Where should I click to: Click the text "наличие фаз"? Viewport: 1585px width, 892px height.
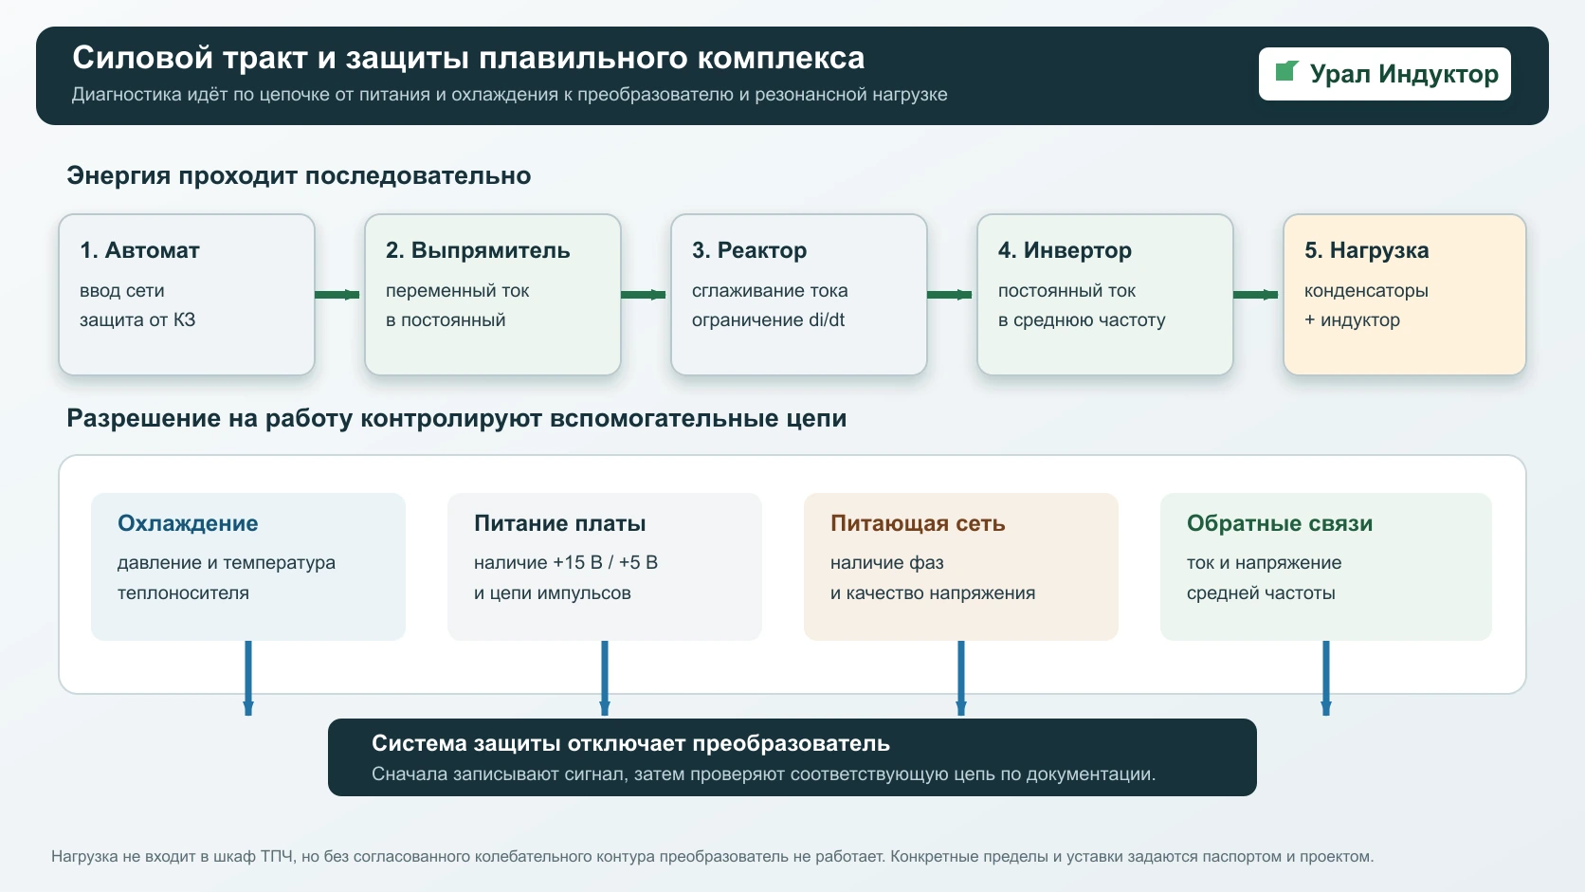(x=887, y=563)
